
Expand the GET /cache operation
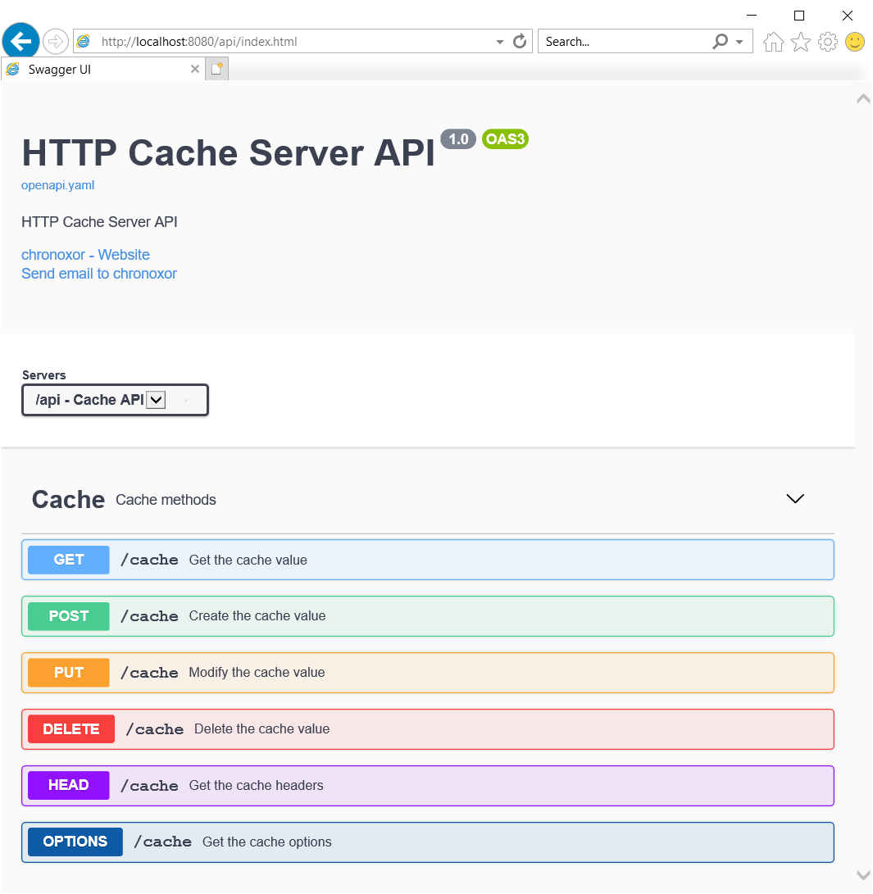pyautogui.click(x=428, y=560)
